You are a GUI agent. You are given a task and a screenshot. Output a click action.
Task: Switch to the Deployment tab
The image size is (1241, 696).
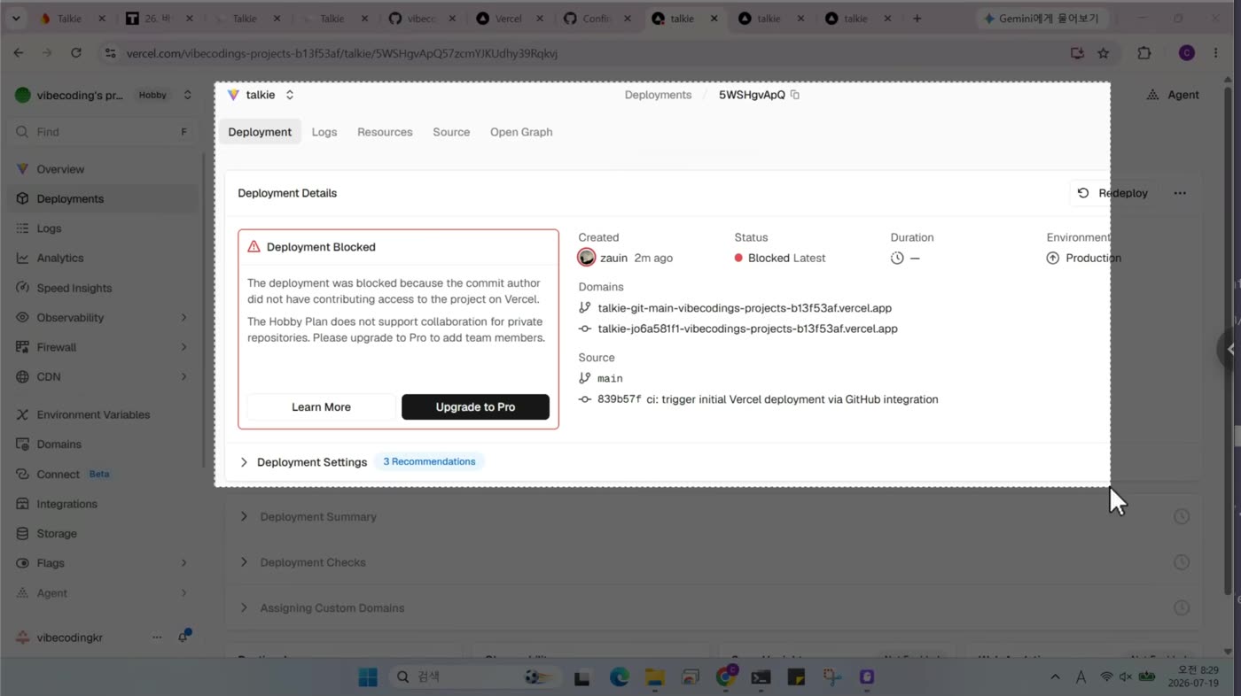pos(260,132)
